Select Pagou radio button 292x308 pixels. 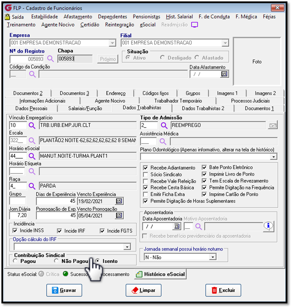[15, 261]
